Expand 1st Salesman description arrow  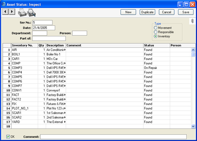coord(65,113)
